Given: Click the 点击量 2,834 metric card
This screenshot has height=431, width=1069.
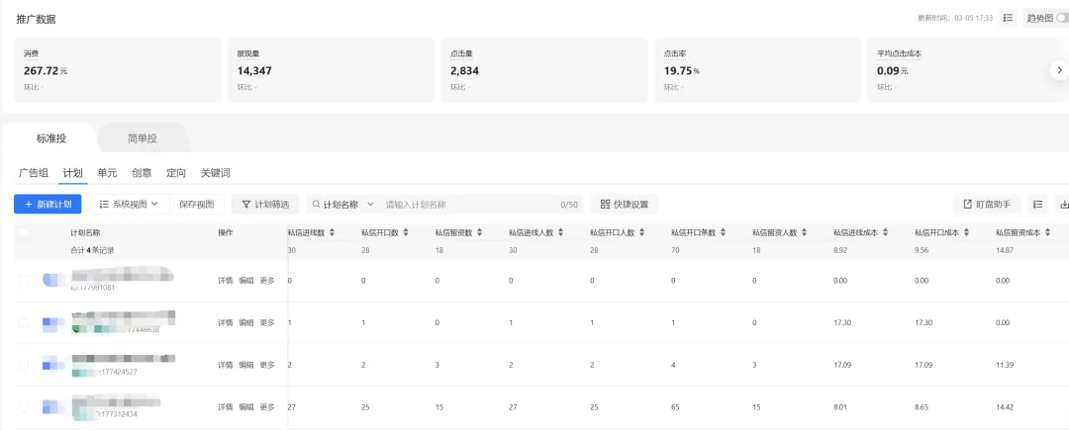Looking at the screenshot, I should [544, 69].
